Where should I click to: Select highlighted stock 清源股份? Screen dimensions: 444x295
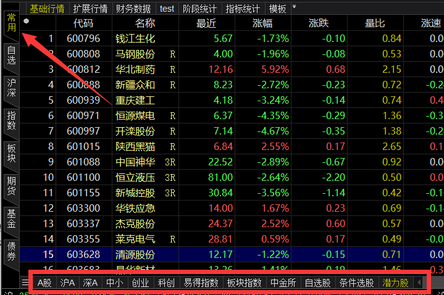pos(135,254)
